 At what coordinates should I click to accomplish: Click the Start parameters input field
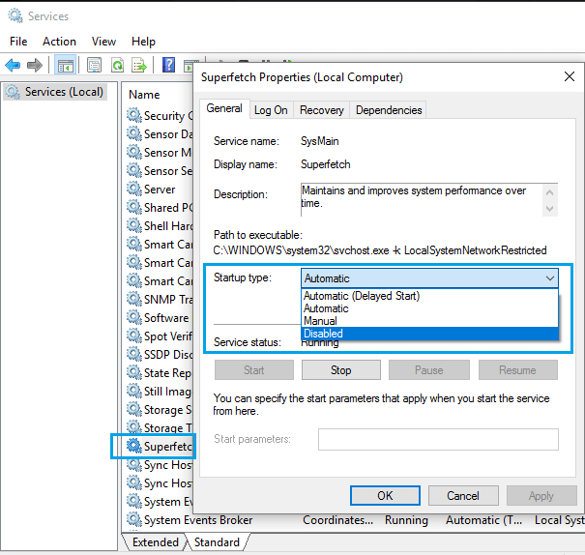pos(438,439)
